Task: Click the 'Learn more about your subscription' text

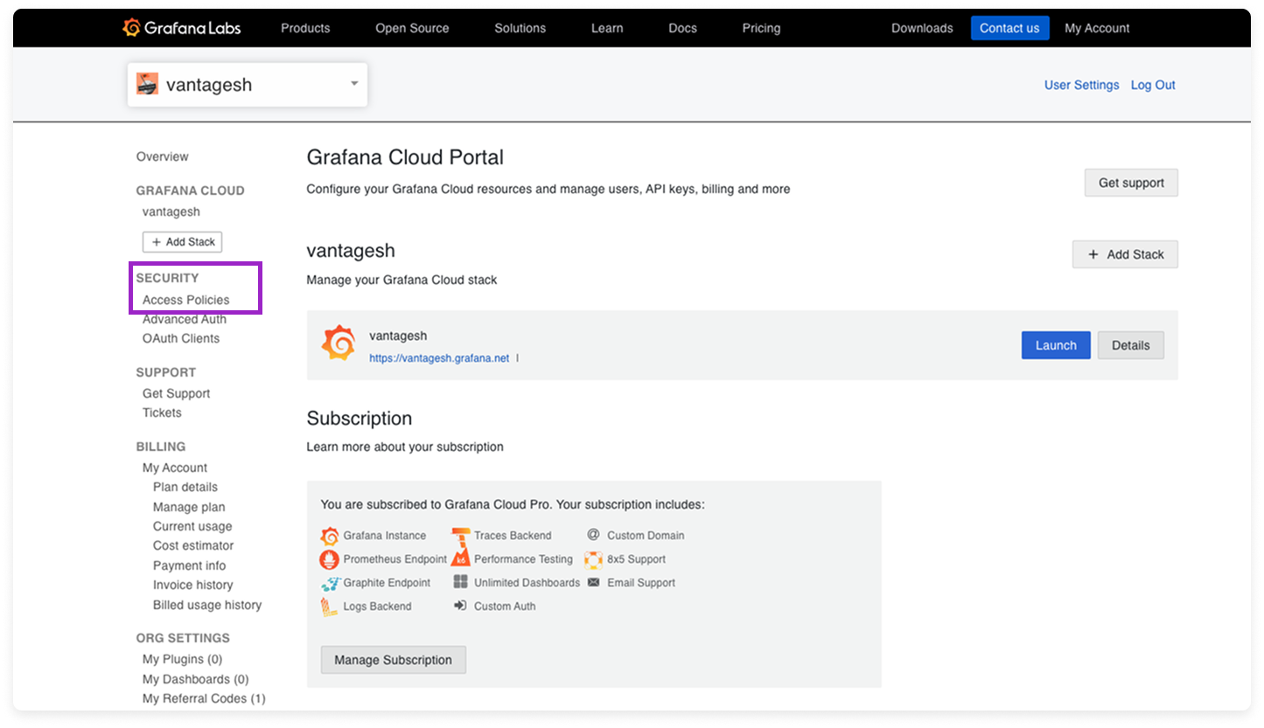Action: pos(405,447)
